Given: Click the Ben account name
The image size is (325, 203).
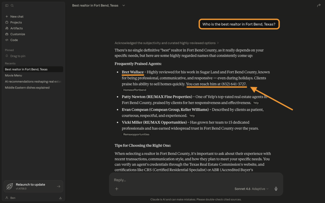Looking at the screenshot, I should [13, 198].
